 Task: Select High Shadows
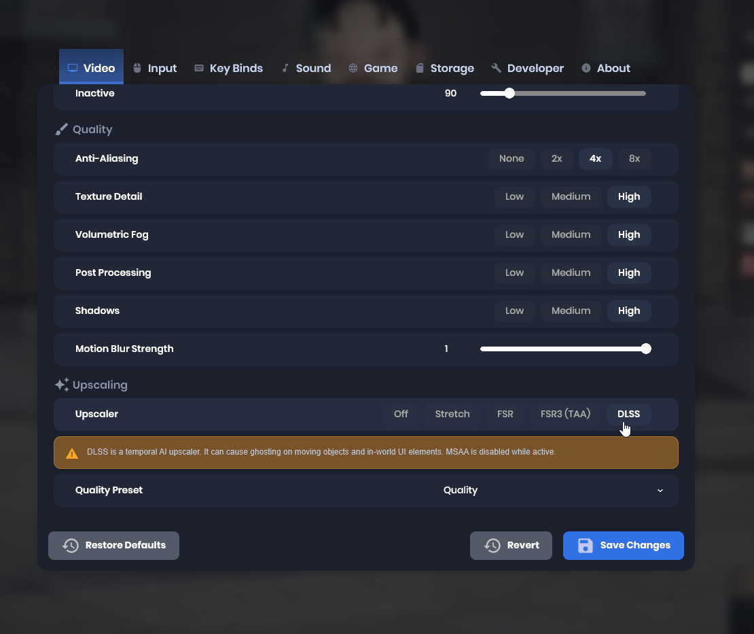pos(629,311)
